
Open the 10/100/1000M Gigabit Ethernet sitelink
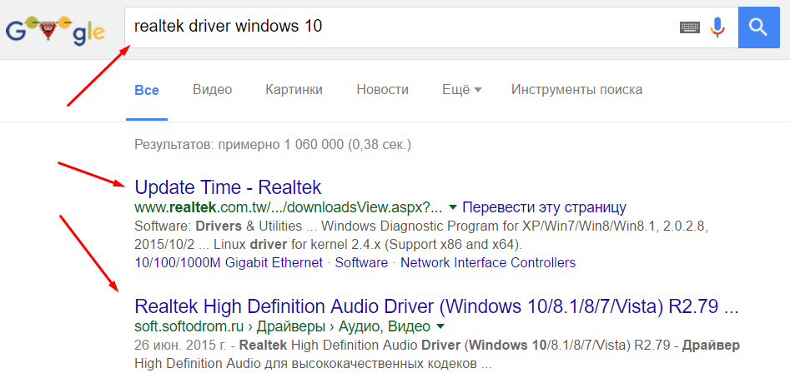click(229, 262)
